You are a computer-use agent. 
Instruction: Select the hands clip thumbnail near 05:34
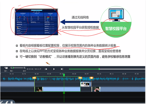tap(96, 89)
